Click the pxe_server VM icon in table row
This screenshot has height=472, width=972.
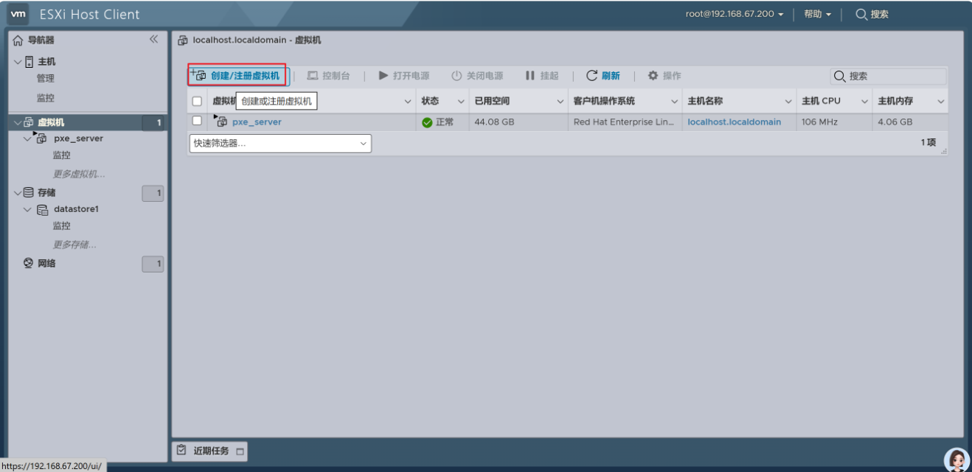pos(221,121)
